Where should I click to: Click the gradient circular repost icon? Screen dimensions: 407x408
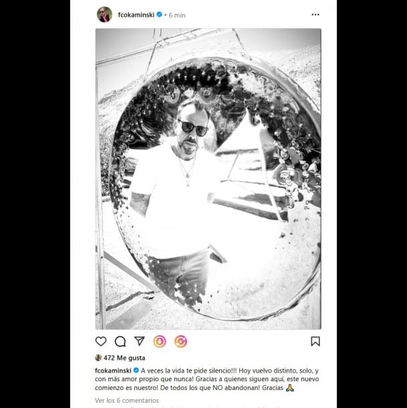[x=180, y=341]
